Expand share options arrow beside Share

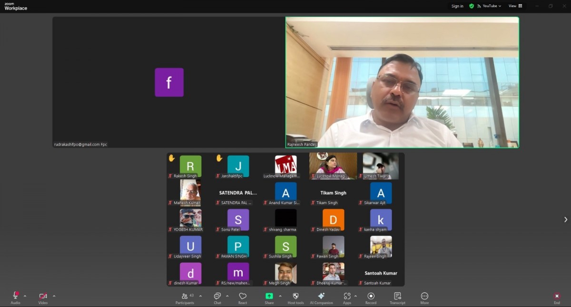point(280,296)
